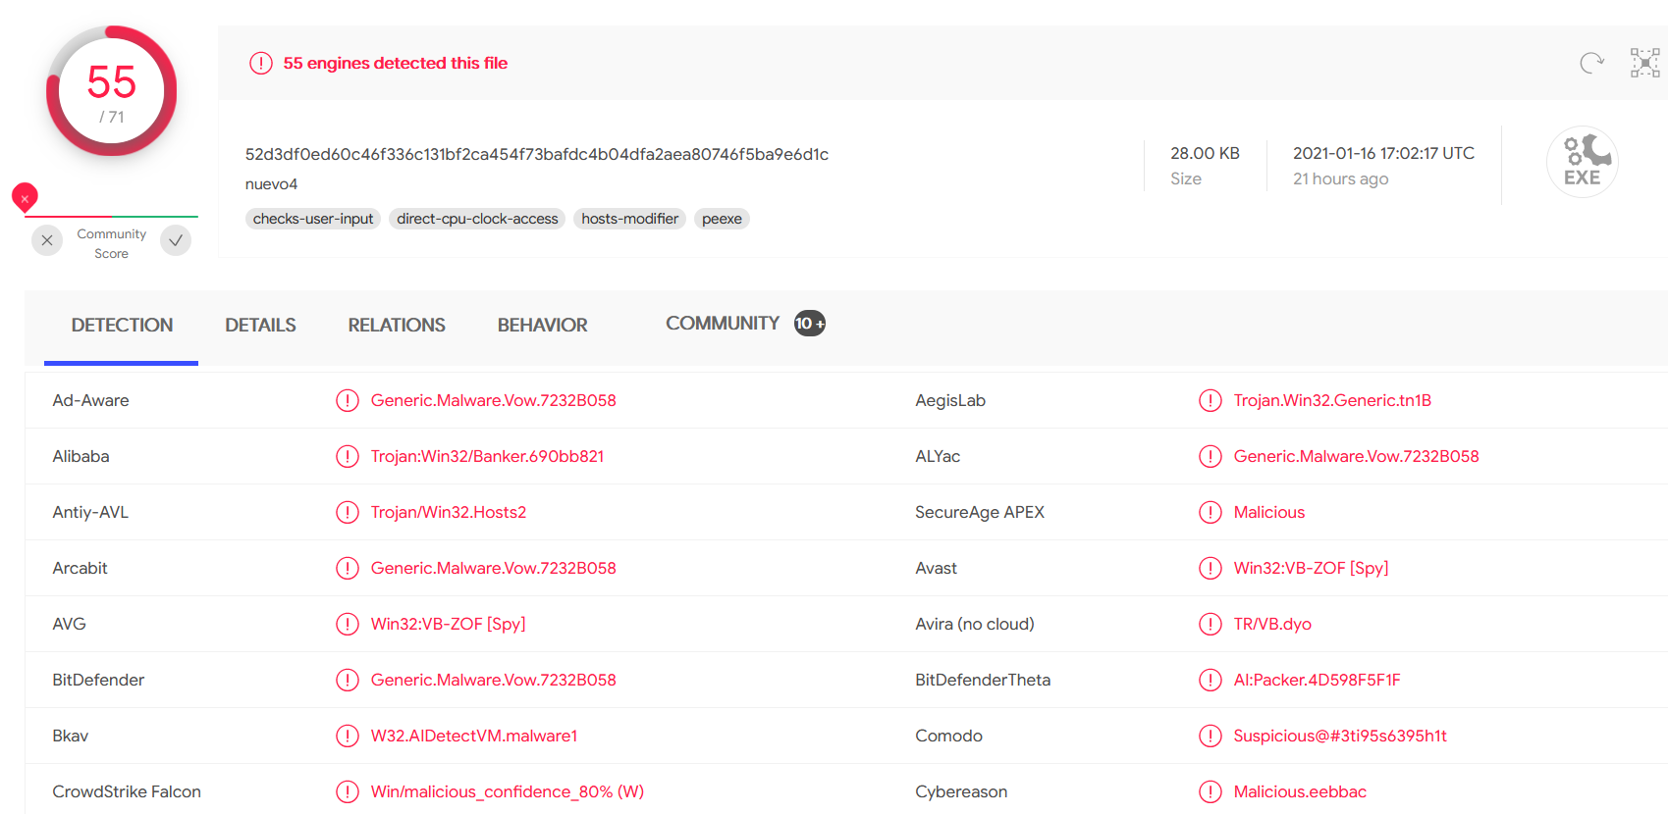Click the EXE file type icon

(1582, 162)
